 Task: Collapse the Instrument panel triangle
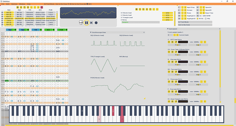[168, 29]
